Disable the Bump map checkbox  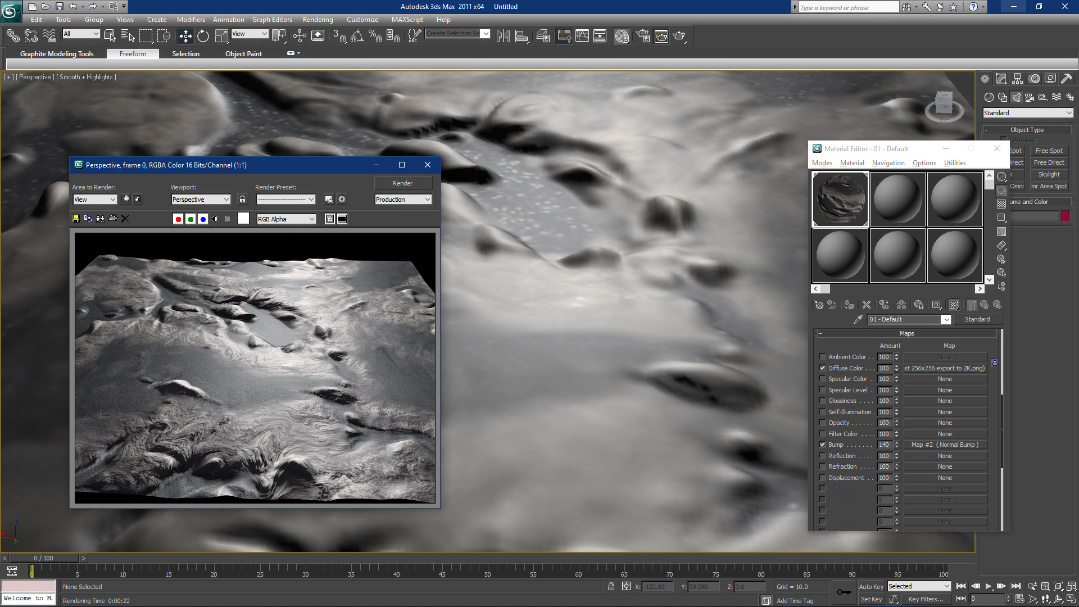pyautogui.click(x=822, y=444)
